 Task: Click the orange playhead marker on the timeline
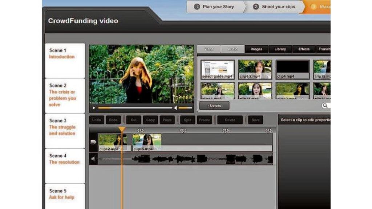coord(122,130)
